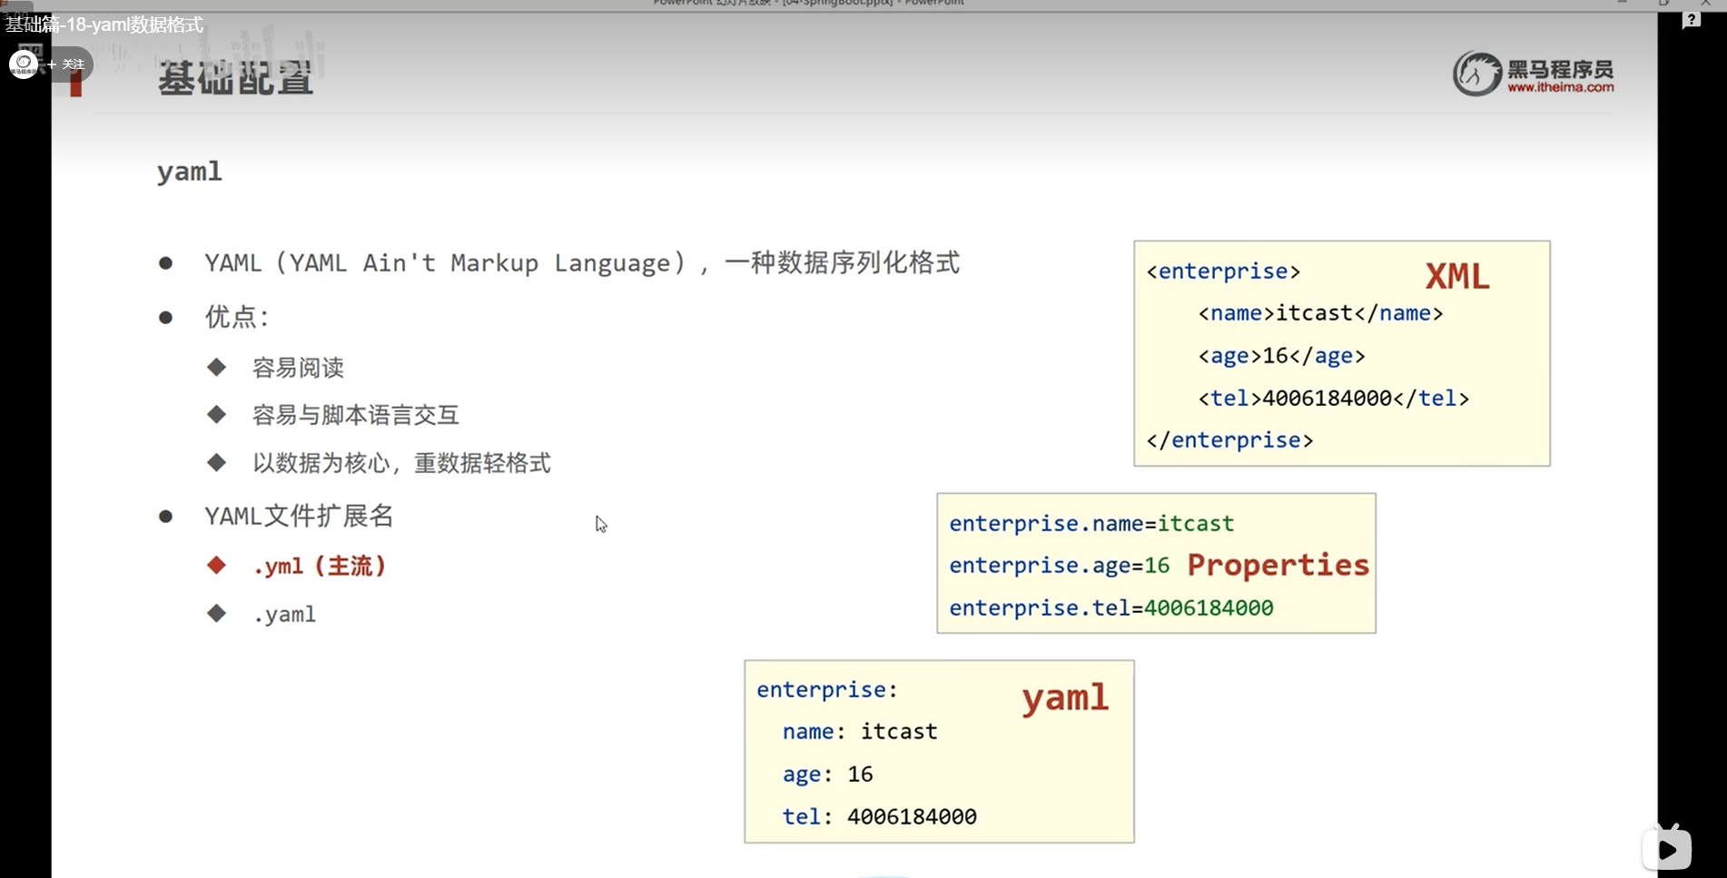
Task: Click the 'enterprise:' line in the yaml box
Action: coord(827,690)
